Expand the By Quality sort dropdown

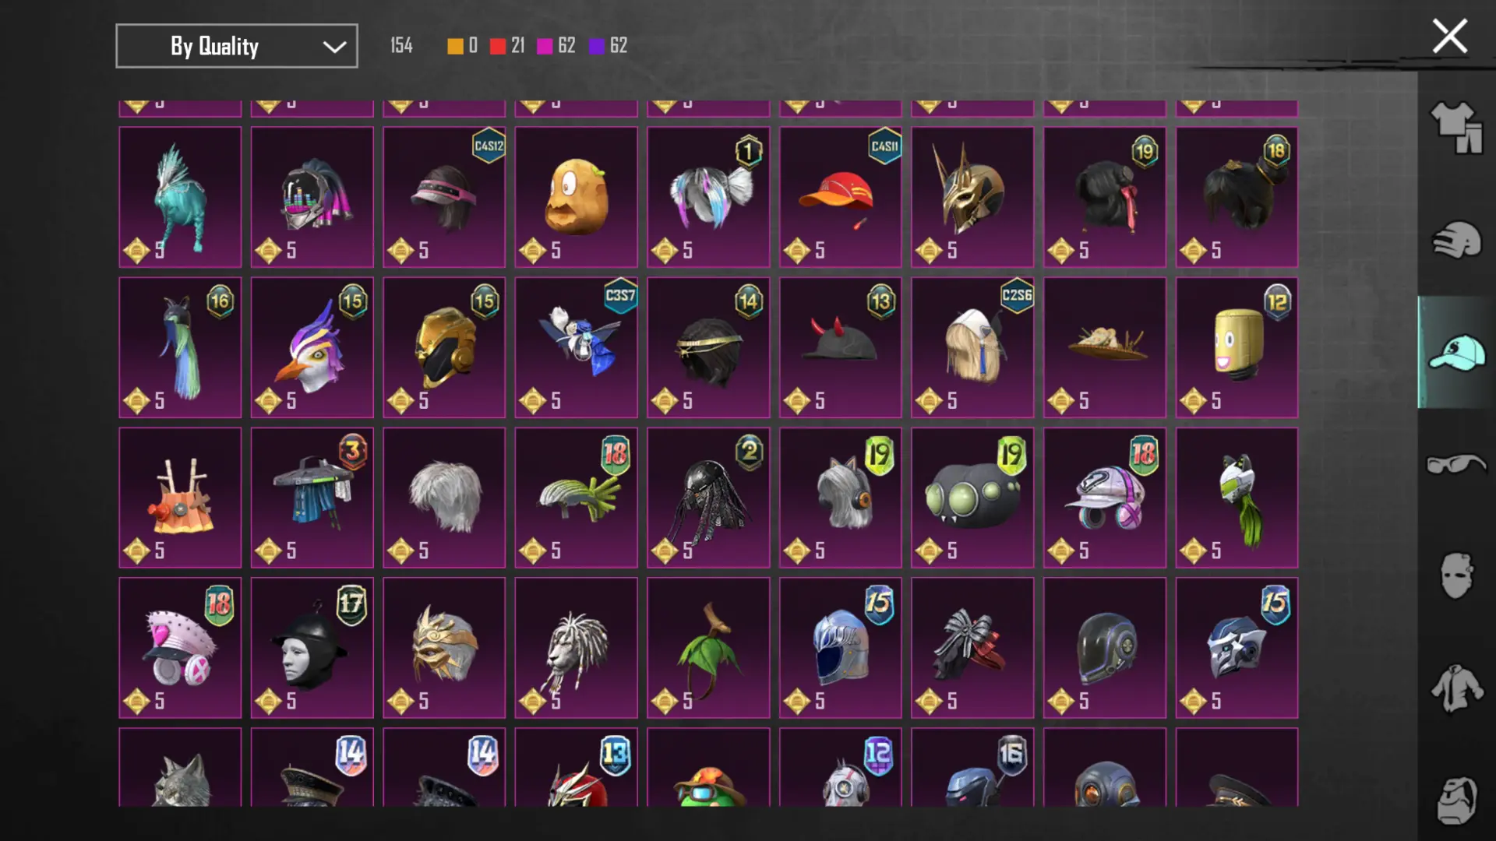[x=237, y=46]
